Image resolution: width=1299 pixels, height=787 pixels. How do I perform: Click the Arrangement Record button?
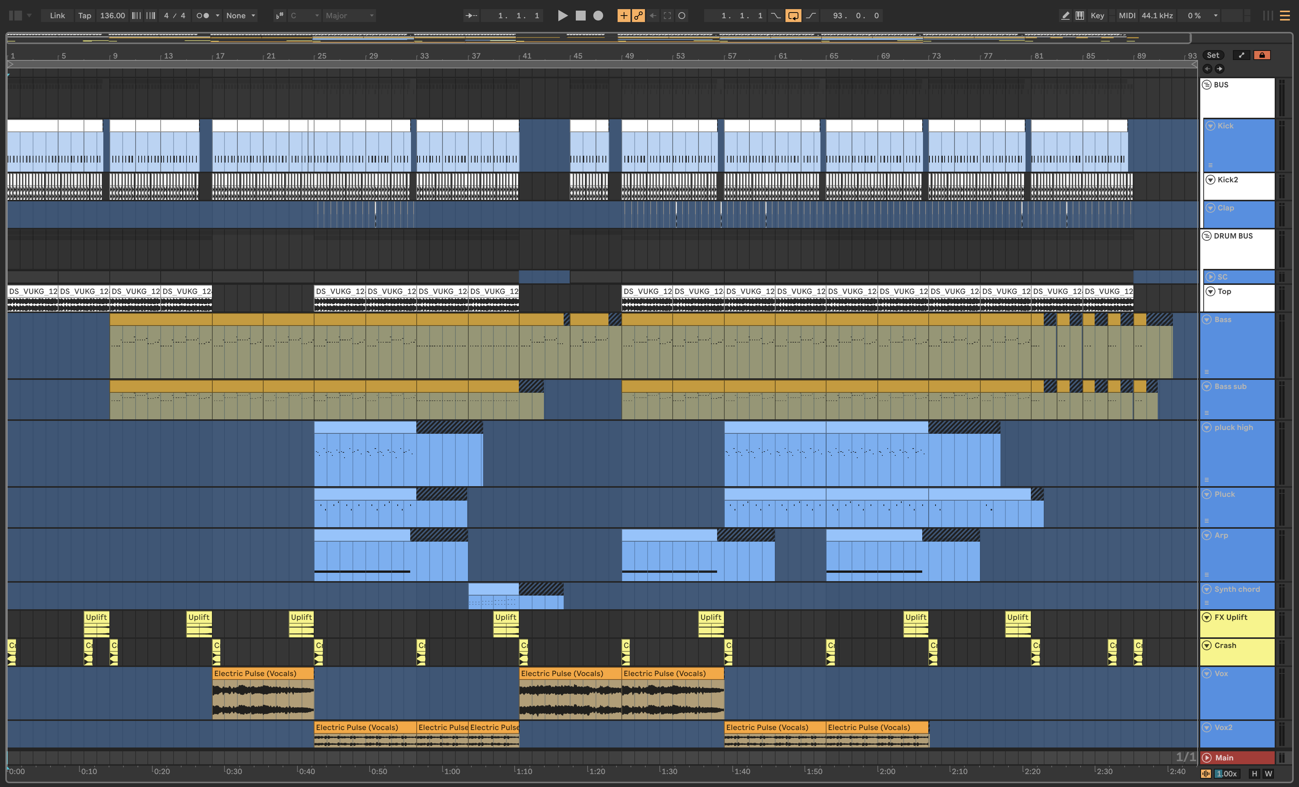point(598,16)
